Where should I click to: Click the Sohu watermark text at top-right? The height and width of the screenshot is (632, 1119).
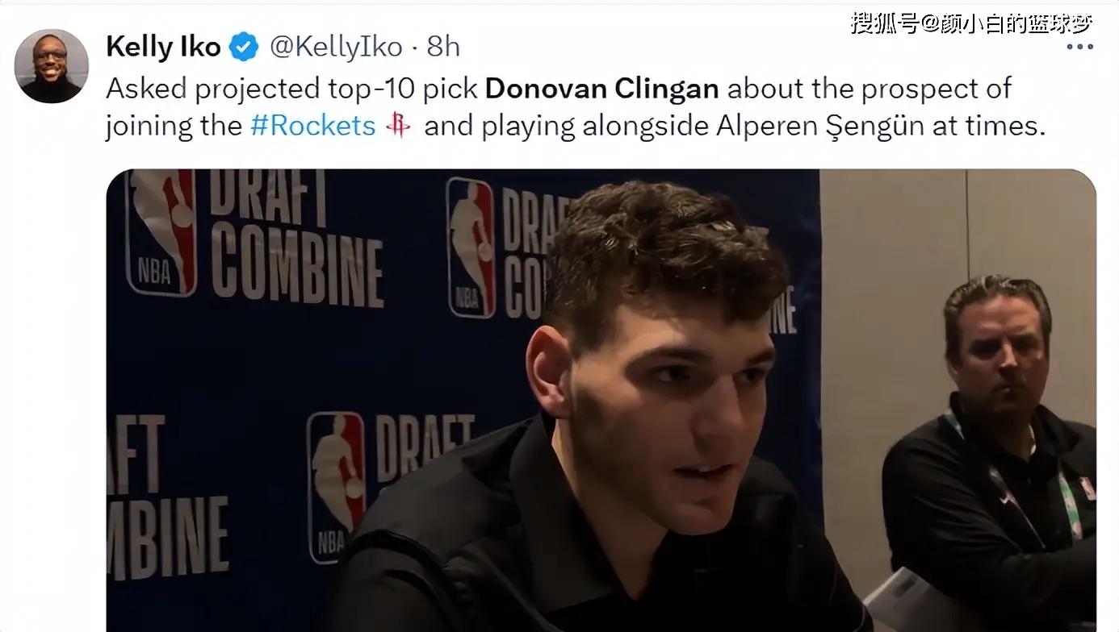click(971, 23)
